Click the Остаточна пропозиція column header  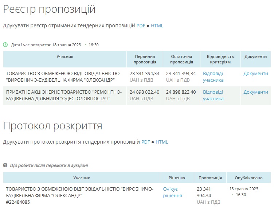click(181, 59)
